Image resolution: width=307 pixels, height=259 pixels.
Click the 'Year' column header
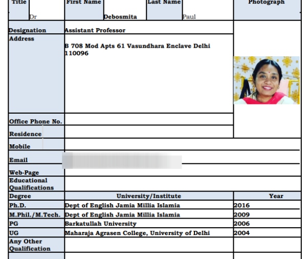click(x=276, y=196)
